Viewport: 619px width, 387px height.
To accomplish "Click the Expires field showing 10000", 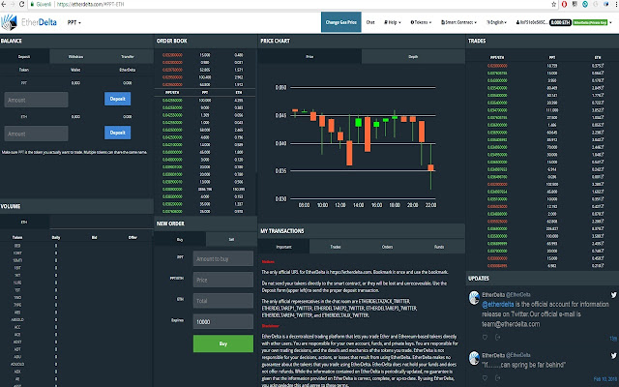I will tap(223, 322).
